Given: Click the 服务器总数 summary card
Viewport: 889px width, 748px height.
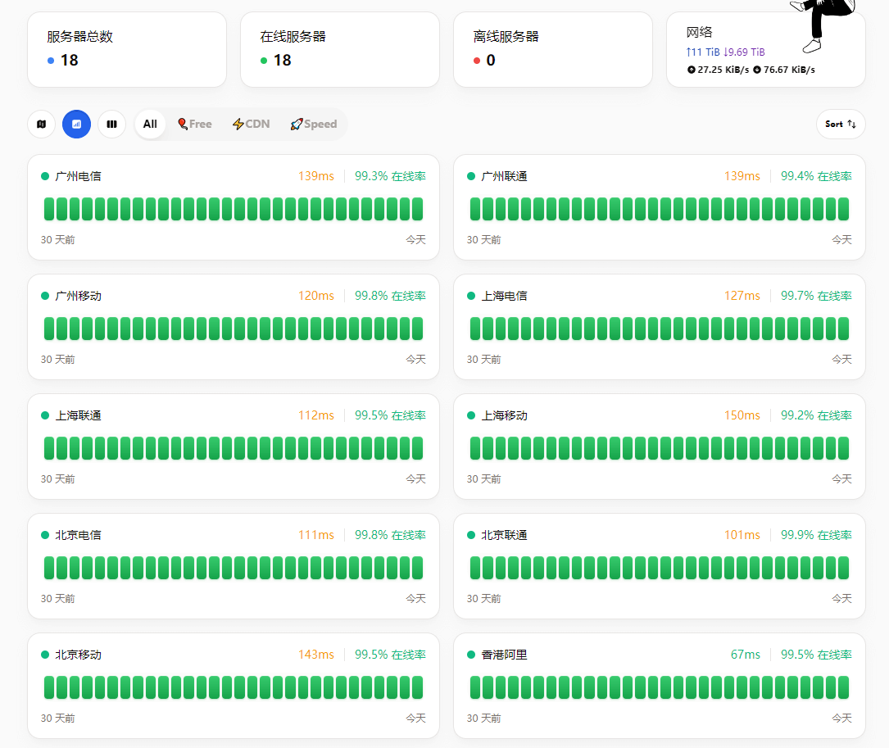Looking at the screenshot, I should pos(127,49).
